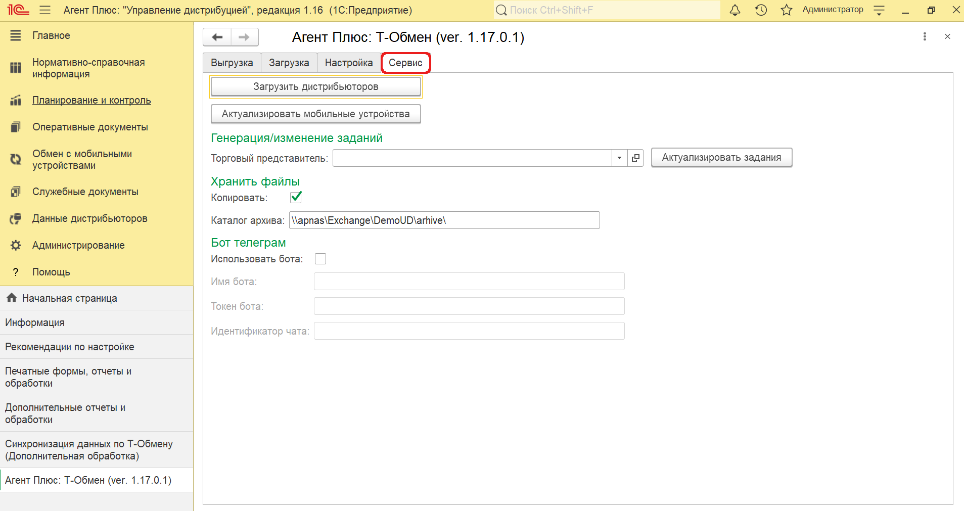
Task: Open the form's three-dot more menu
Action: (x=925, y=36)
